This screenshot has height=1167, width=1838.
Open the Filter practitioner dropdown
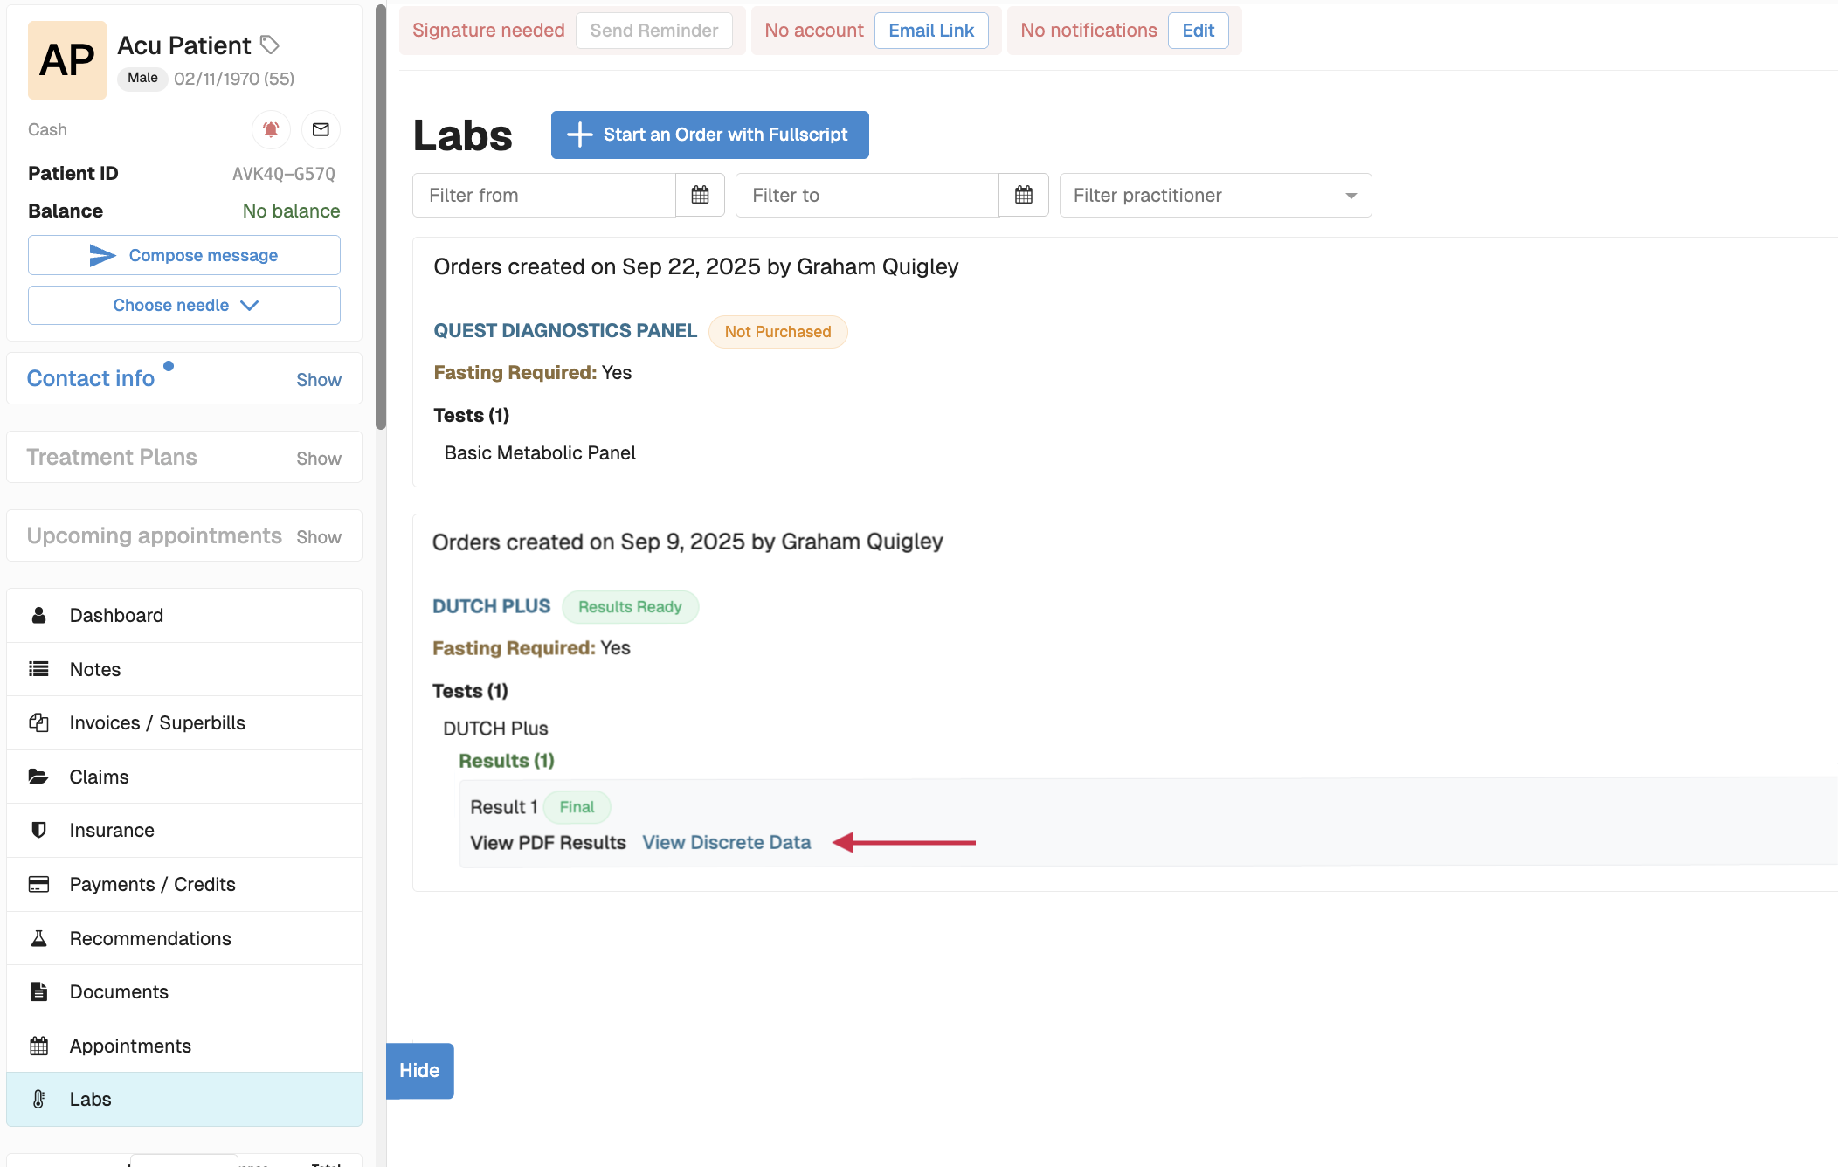pyautogui.click(x=1215, y=195)
